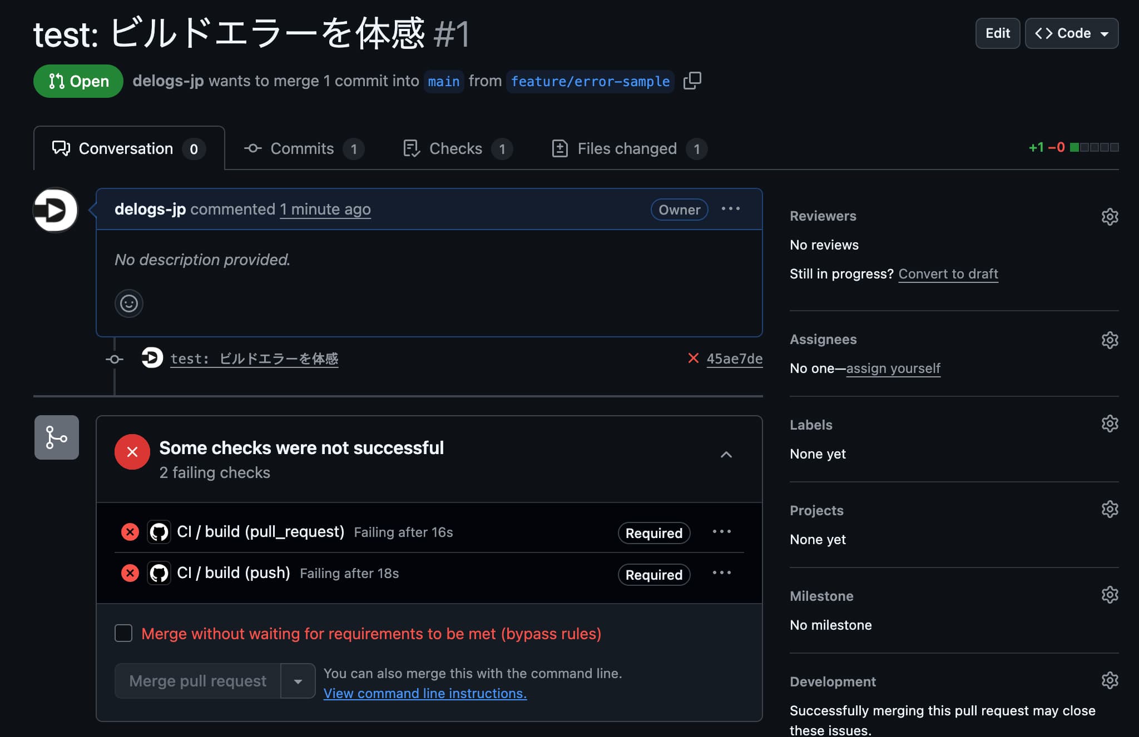Open the merge method dropdown arrow

pos(298,681)
